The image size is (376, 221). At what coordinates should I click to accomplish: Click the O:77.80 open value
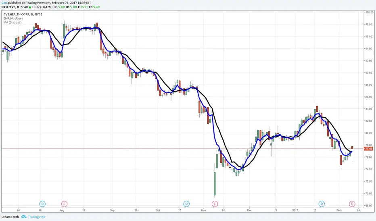coord(59,7)
